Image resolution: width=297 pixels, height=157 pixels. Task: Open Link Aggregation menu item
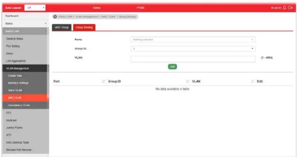click(x=26, y=61)
